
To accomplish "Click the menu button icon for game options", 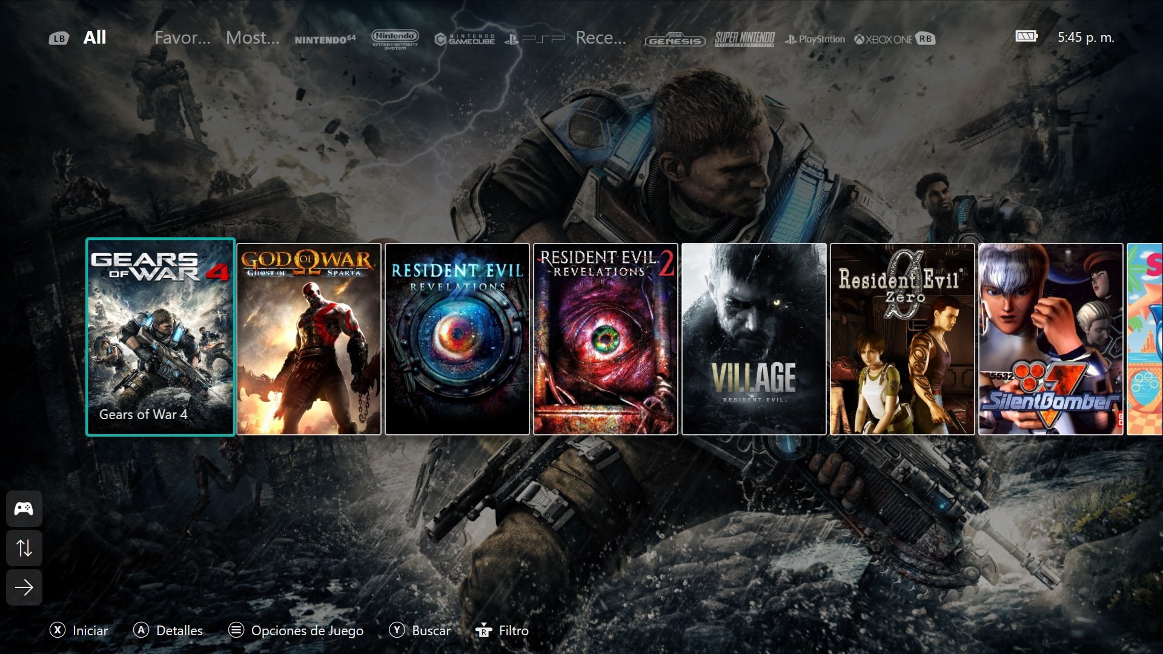I will (236, 630).
